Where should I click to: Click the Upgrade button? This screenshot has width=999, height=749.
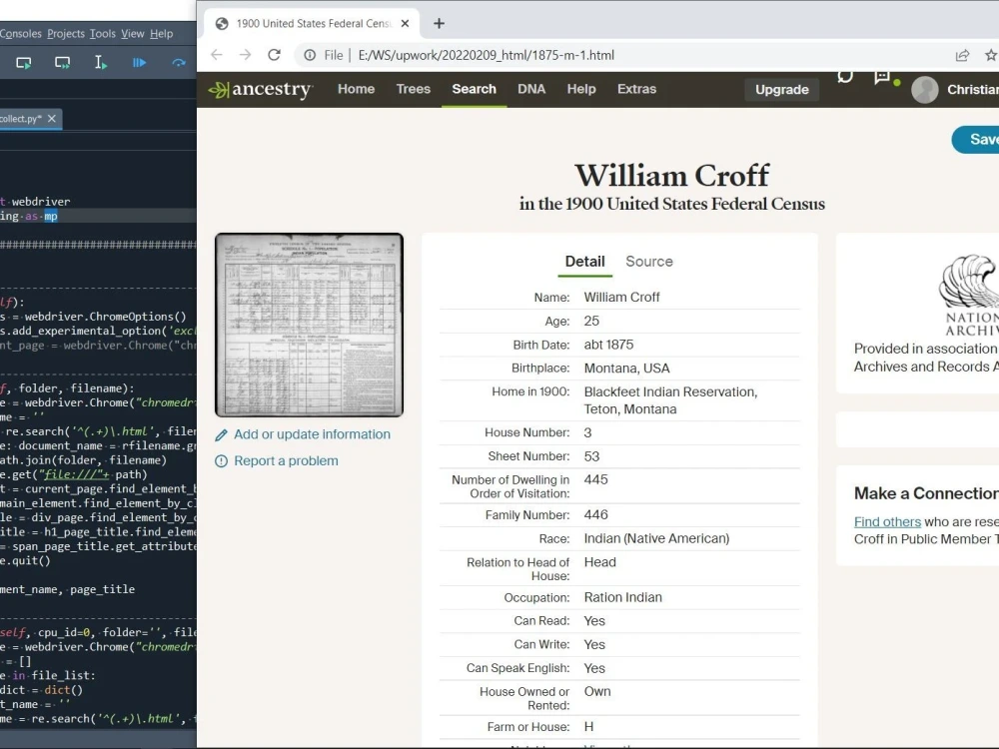tap(782, 90)
